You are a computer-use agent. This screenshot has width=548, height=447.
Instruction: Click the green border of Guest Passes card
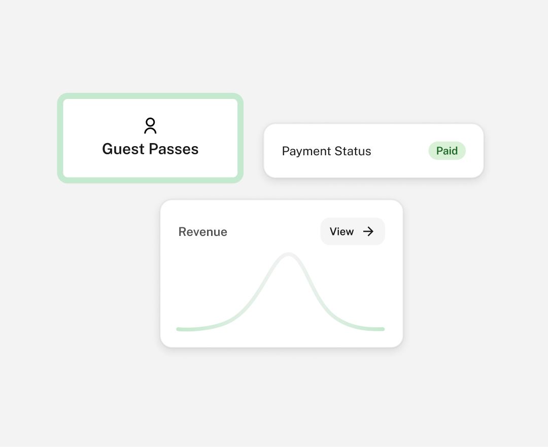coord(150,96)
